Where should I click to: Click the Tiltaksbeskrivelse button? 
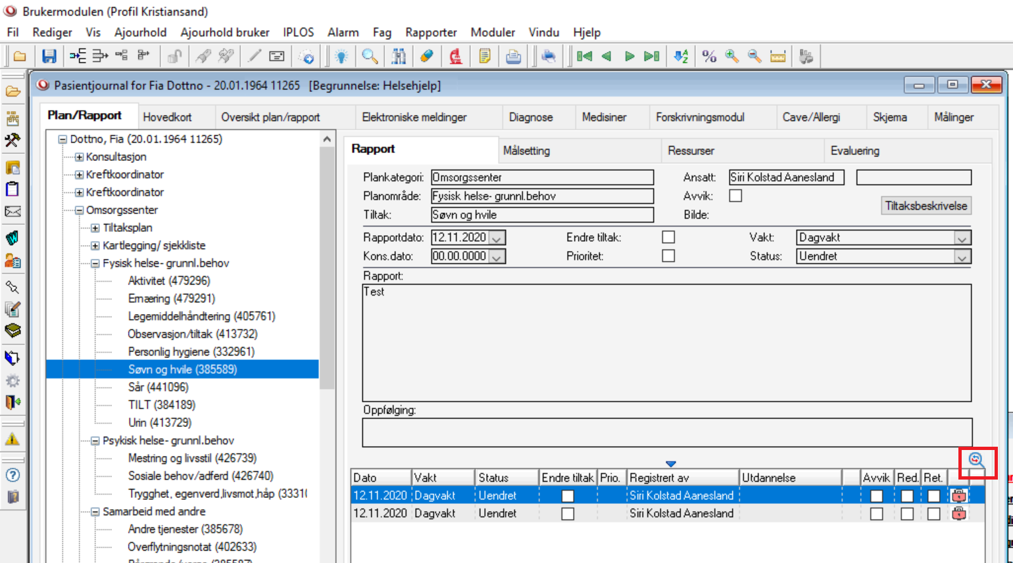coord(926,206)
